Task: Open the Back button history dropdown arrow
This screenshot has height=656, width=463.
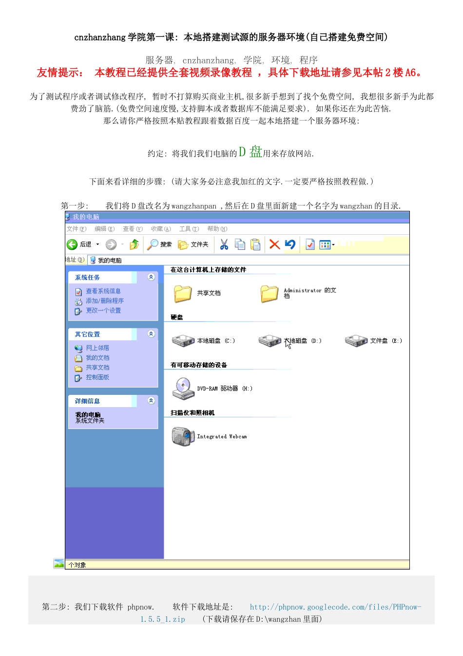Action: coord(97,244)
